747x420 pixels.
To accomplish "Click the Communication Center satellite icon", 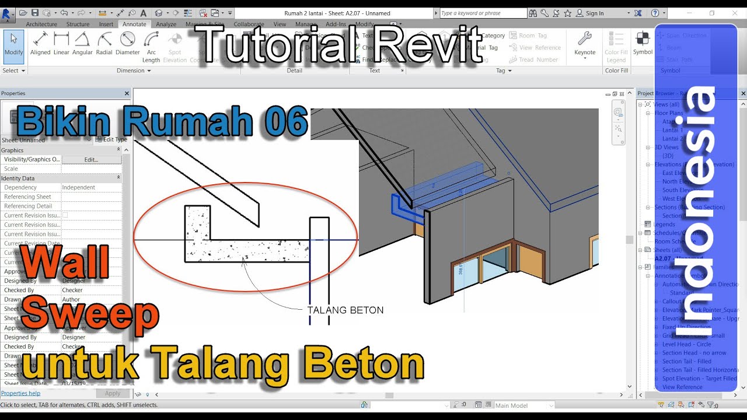I will coord(556,13).
